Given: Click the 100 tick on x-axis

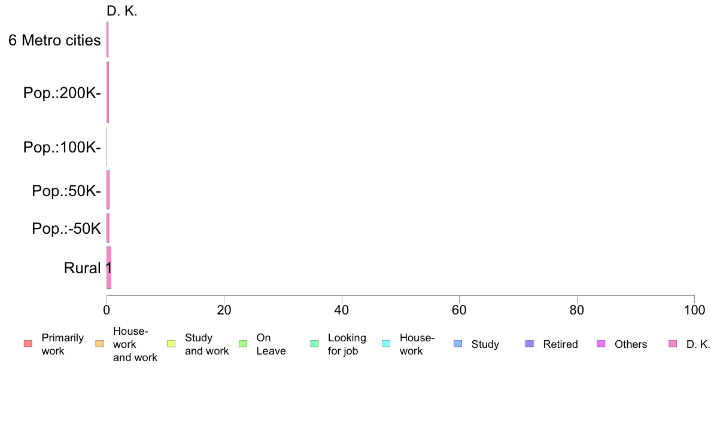Looking at the screenshot, I should (x=694, y=310).
